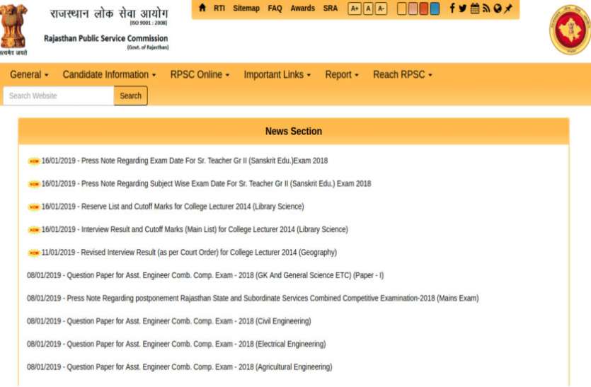Click the Rajasthan Public Service Commission title

pos(106,38)
